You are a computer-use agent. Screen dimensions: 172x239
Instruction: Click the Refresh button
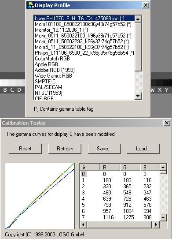pos(65,149)
